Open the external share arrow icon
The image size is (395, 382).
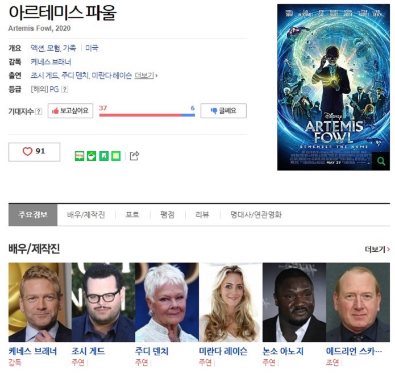135,156
